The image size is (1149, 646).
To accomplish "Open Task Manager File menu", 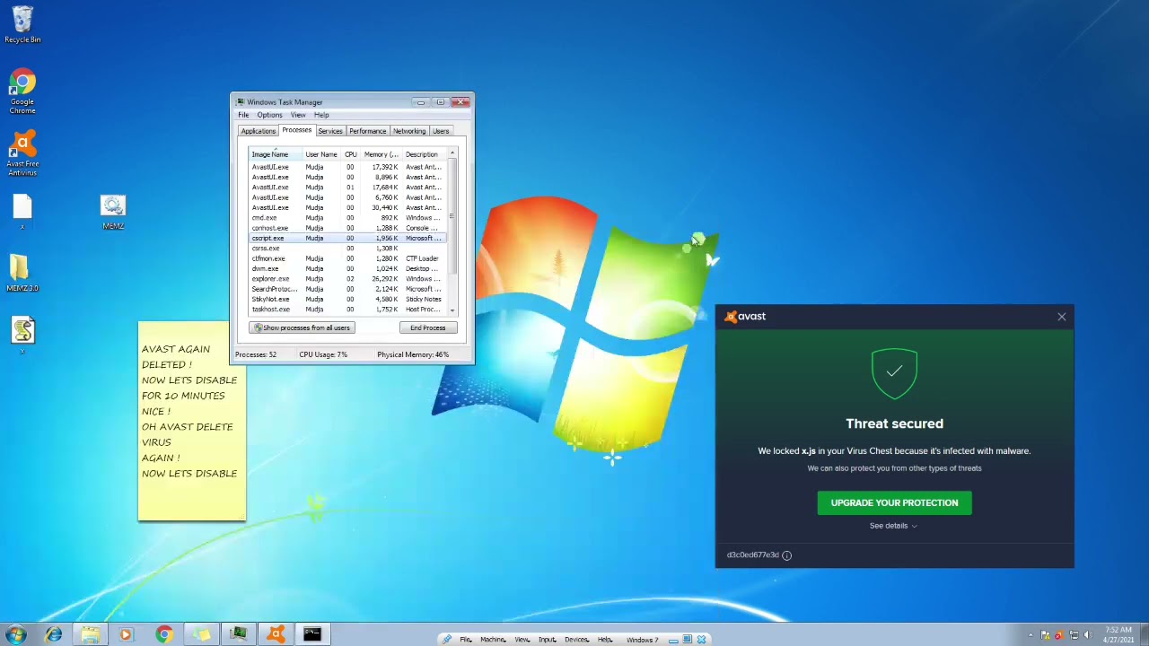I will (243, 115).
